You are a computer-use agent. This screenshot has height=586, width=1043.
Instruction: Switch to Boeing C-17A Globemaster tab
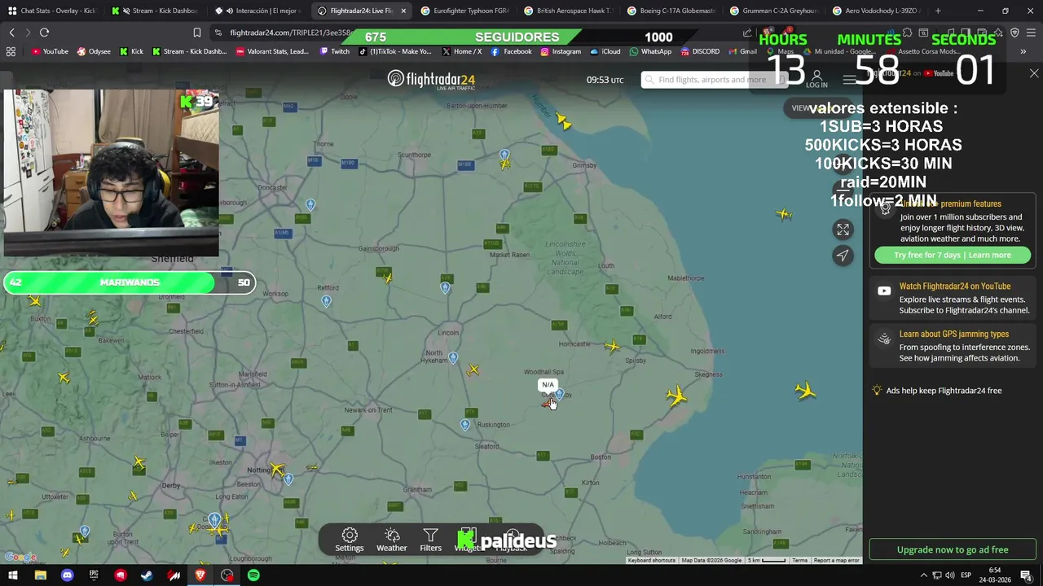pos(673,11)
